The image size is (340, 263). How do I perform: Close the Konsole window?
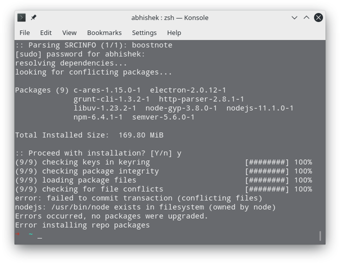pyautogui.click(x=318, y=17)
